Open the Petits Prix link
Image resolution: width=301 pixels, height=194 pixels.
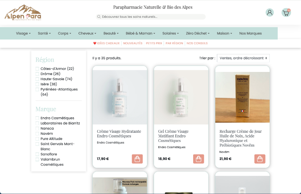pos(154,43)
